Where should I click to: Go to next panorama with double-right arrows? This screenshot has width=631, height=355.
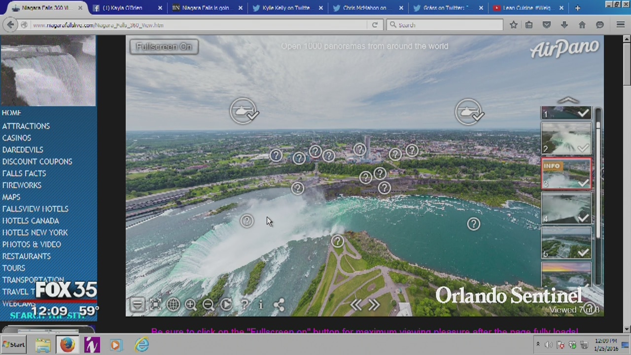click(374, 305)
